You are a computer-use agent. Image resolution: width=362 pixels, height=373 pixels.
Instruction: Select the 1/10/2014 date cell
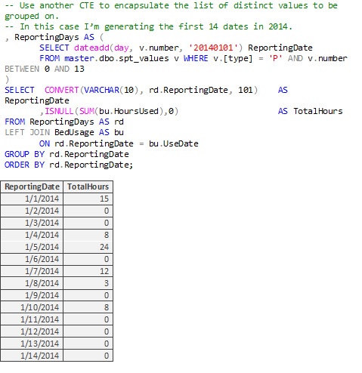click(x=32, y=307)
